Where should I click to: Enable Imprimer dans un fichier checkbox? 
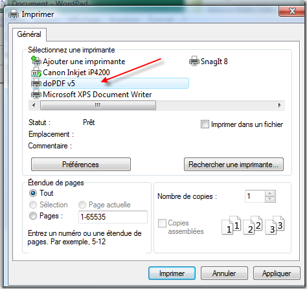coord(205,124)
